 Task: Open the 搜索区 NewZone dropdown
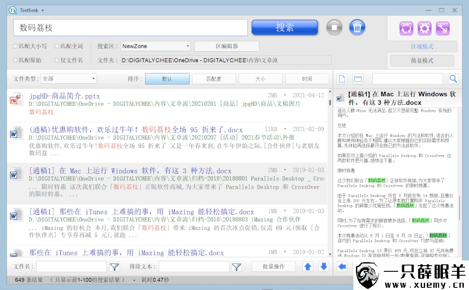[x=156, y=46]
